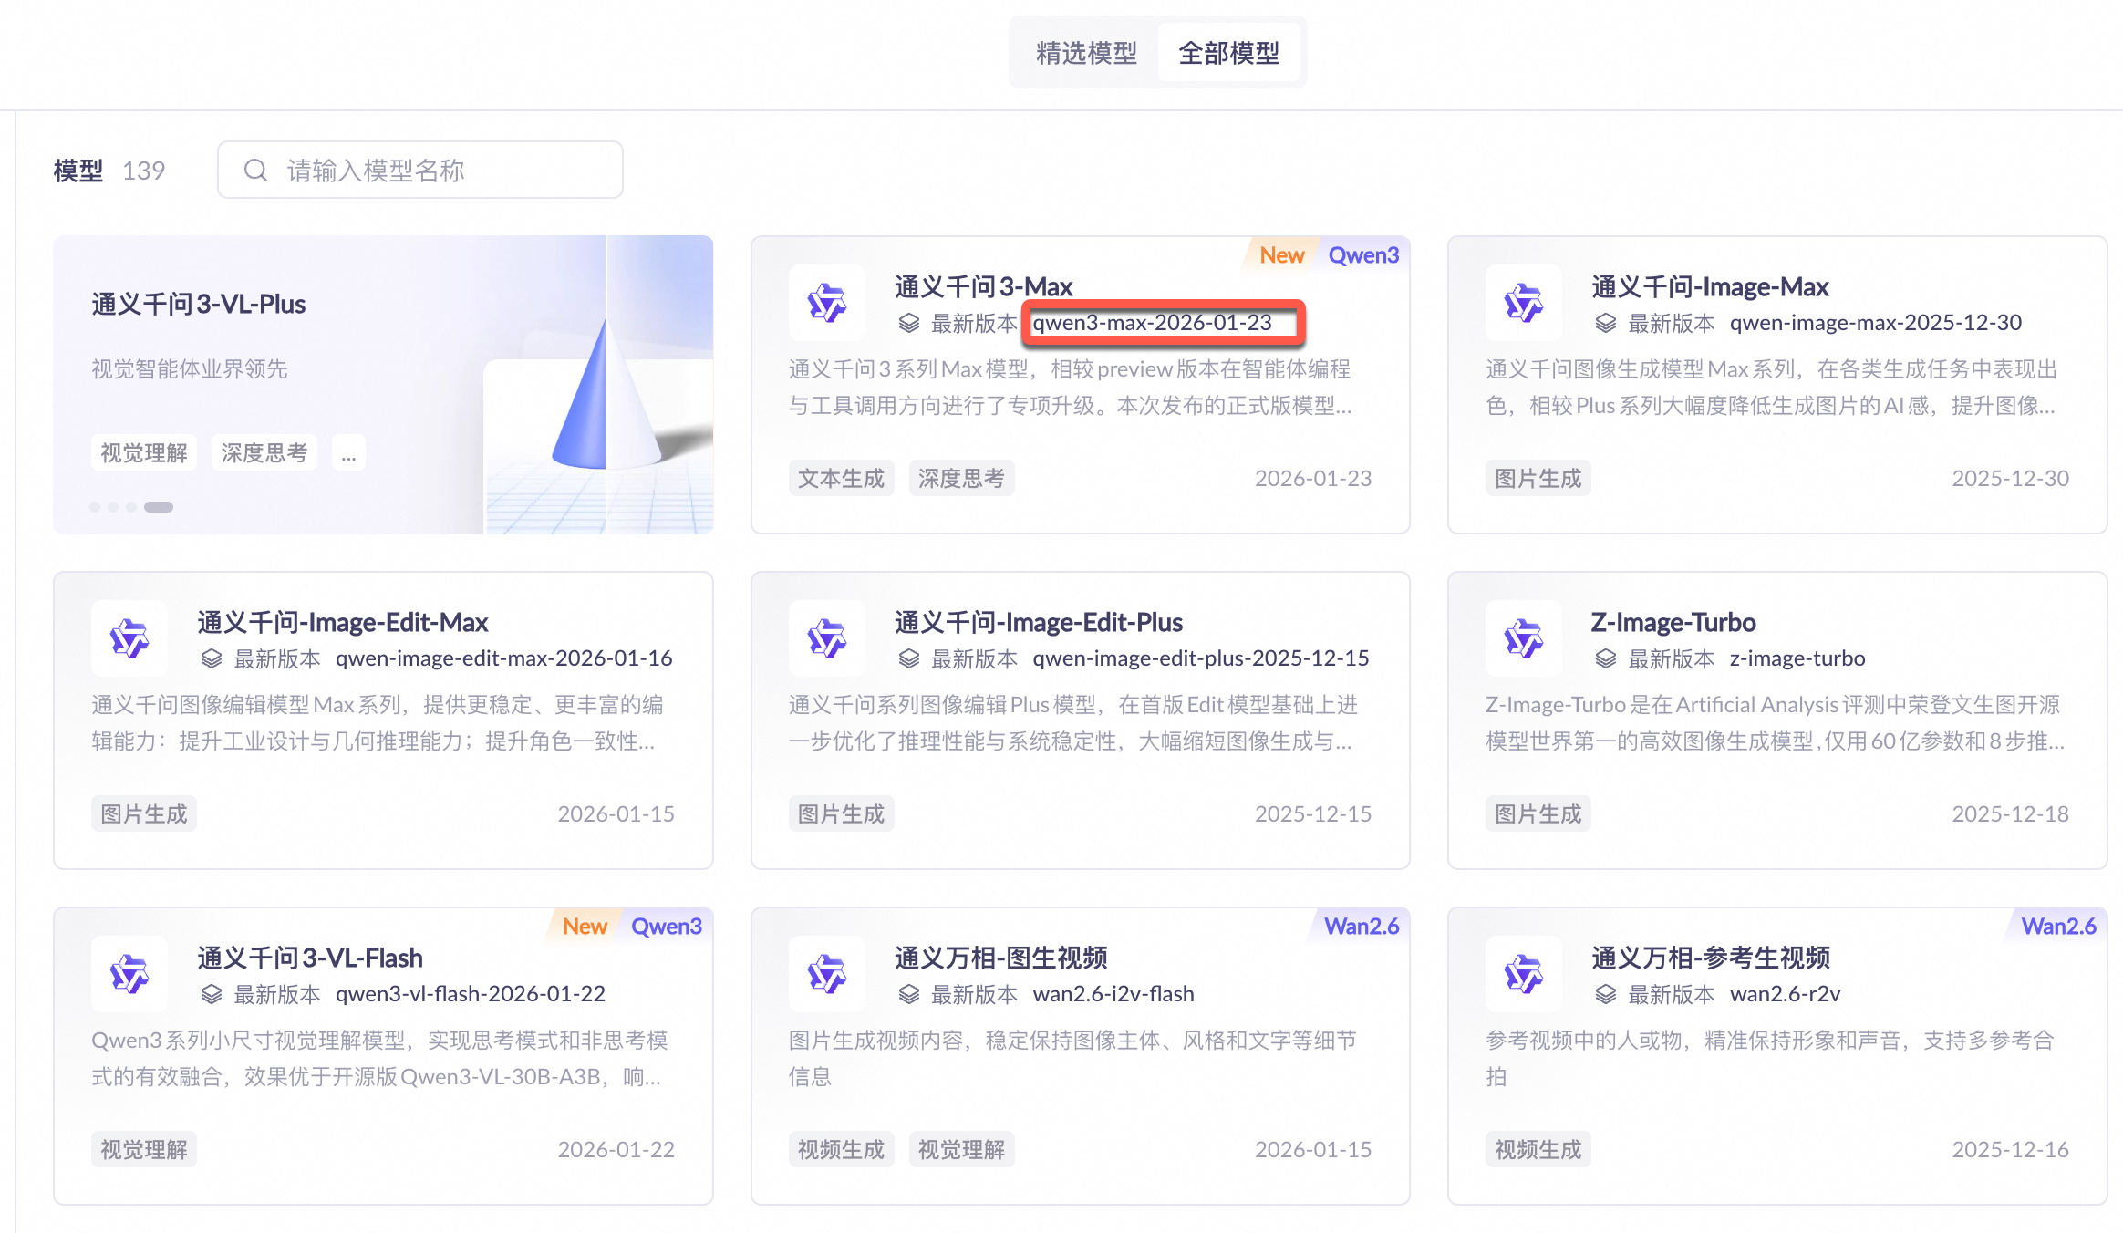Click the version layers icon beside qwen-image-max-2025-12-30
This screenshot has height=1233, width=2123.
(x=1606, y=323)
